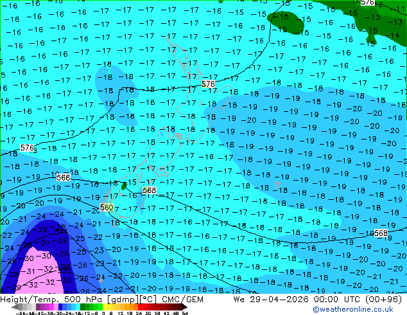This screenshot has width=407, height=315.
Task: Click the left arrow of the color scale
Action: [x=14, y=307]
